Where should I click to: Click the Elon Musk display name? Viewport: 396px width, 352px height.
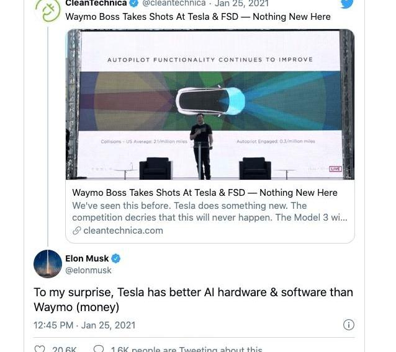pos(87,258)
